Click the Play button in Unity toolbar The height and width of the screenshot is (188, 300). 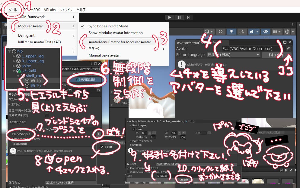click(169, 17)
